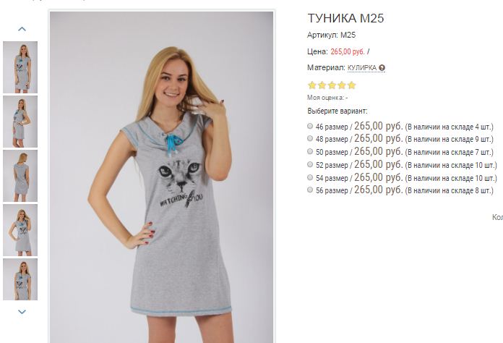The height and width of the screenshot is (343, 503).
Task: Open the fourth thumbnail in the gallery
Action: pos(20,230)
